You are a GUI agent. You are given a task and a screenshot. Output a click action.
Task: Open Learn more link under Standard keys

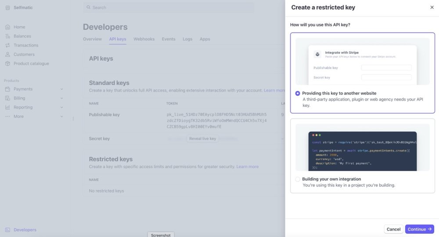274,90
